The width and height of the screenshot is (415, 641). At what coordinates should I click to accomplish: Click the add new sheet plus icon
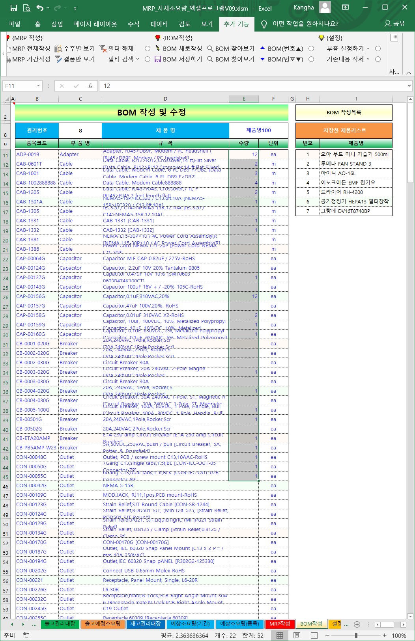pos(357,624)
